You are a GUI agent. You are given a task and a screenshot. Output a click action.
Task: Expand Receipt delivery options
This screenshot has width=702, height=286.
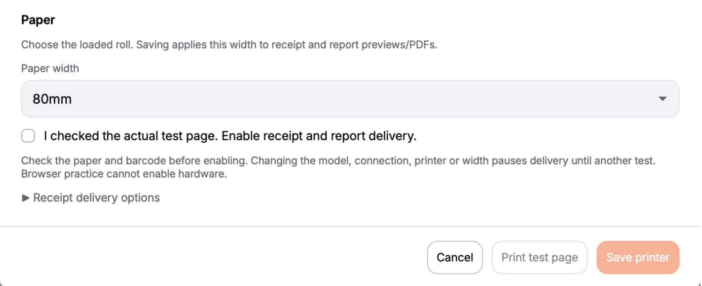click(x=91, y=197)
